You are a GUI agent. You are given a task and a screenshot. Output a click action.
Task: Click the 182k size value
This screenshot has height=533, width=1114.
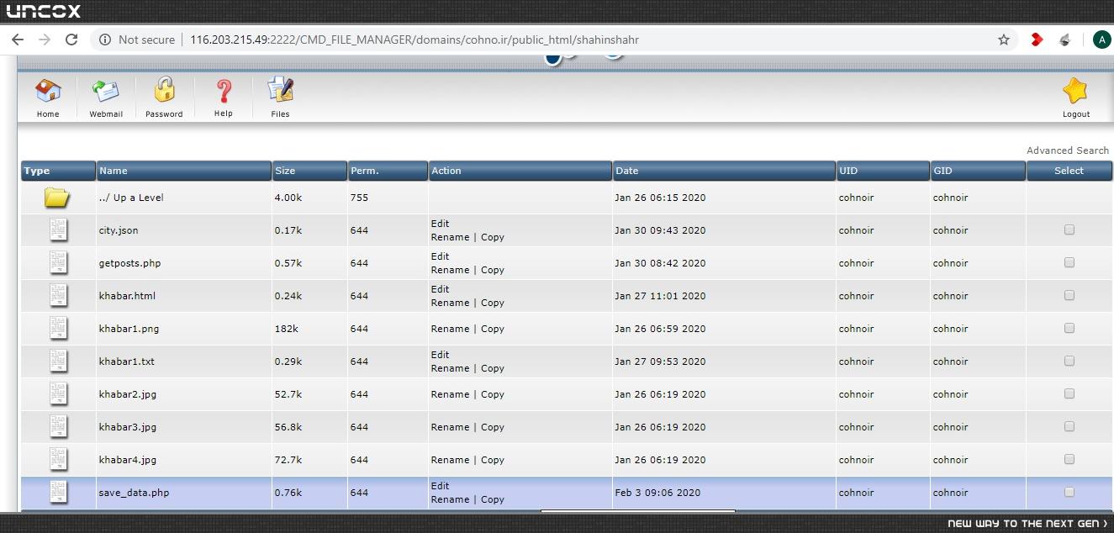pos(286,329)
